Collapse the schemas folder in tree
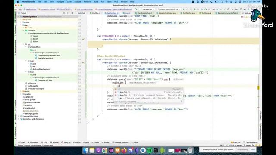The width and height of the screenshot is (276, 155). (x=23, y=31)
